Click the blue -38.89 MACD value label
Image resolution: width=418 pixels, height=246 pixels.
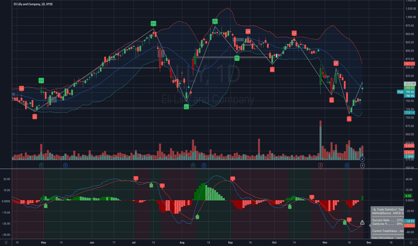tap(409, 221)
